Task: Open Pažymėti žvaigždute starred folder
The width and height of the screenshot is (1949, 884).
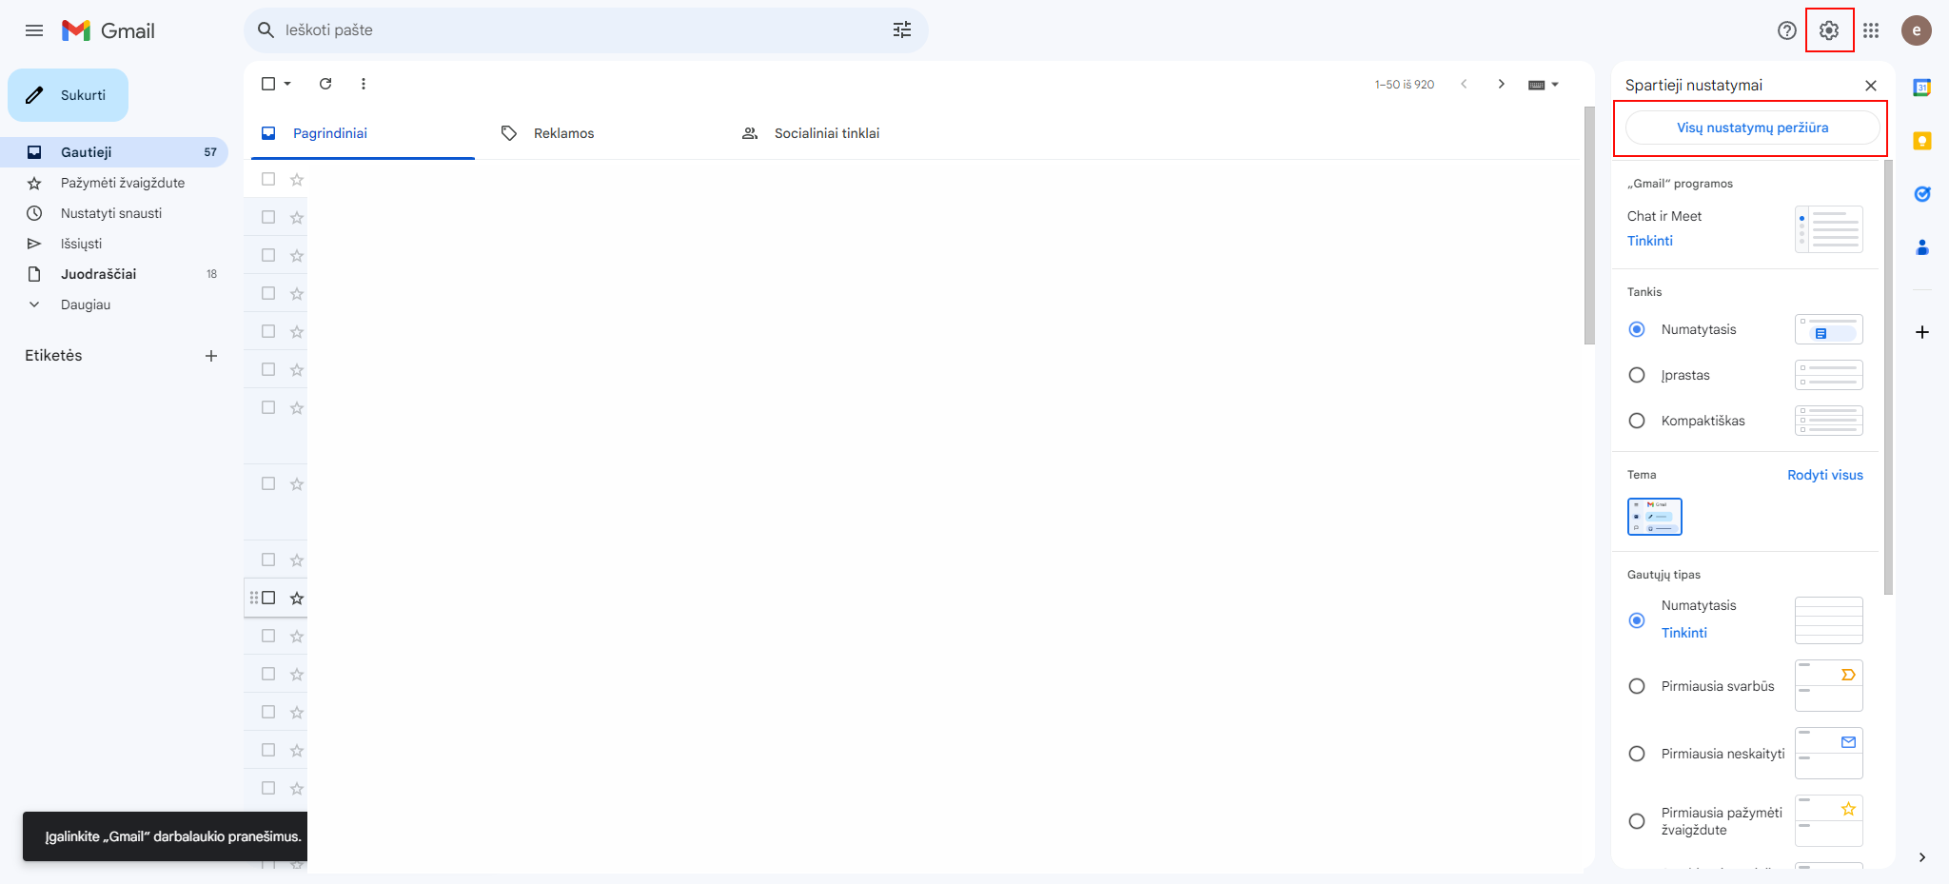Action: point(114,183)
